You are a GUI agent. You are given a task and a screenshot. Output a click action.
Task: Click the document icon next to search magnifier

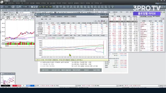[18, 7]
